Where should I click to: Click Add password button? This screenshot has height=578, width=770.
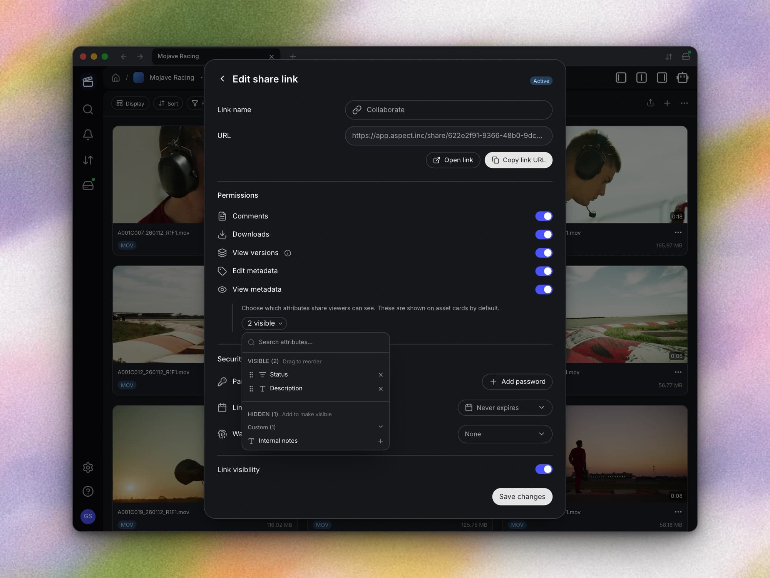(x=517, y=381)
